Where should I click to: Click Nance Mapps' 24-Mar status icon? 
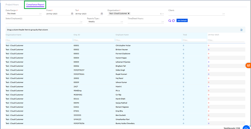tap(209, 58)
